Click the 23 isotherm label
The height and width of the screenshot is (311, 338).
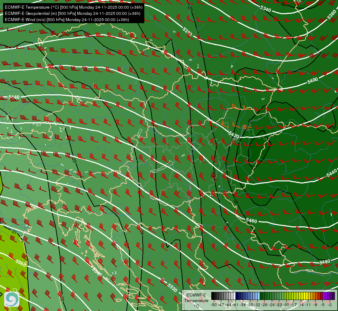[x=74, y=160]
